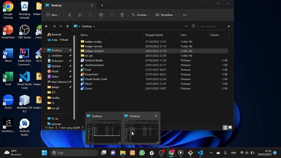Click Task View icon on taskbar
This screenshot has width=281, height=158.
click(104, 153)
